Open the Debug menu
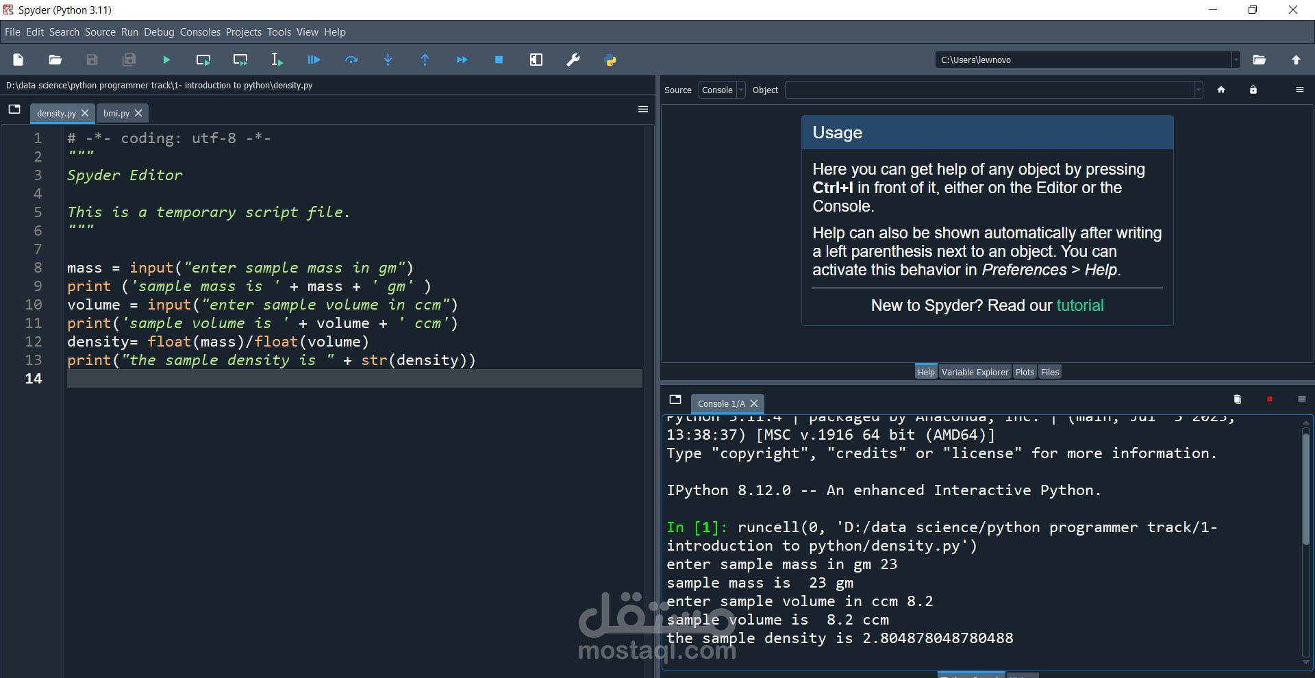The width and height of the screenshot is (1315, 678). tap(159, 32)
